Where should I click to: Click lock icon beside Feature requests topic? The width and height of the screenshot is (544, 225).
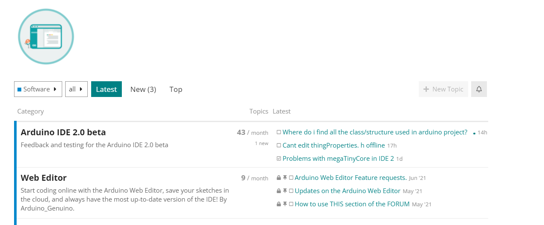point(279,178)
